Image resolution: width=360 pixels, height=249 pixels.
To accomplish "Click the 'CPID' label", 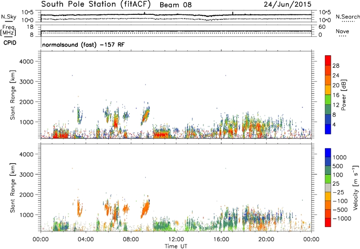I will click(10, 43).
